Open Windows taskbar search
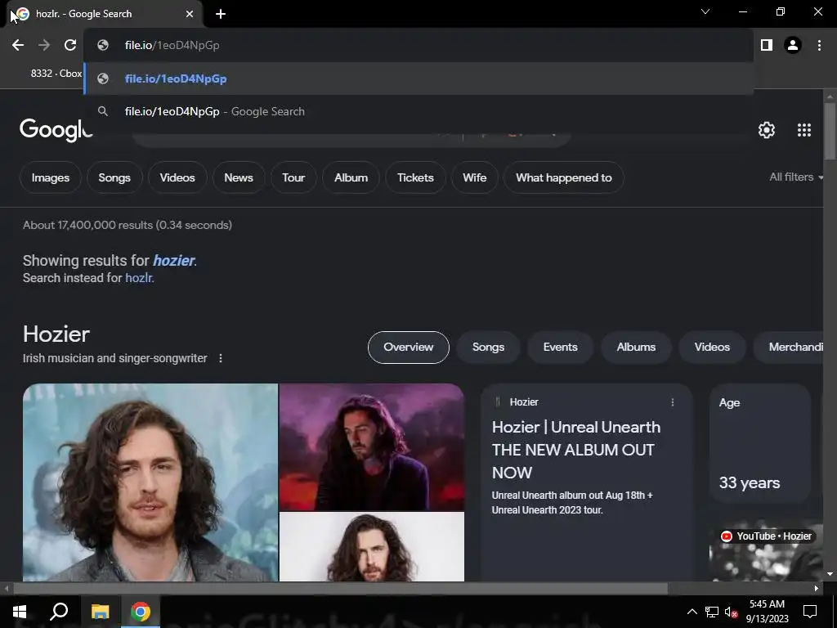This screenshot has height=628, width=837. pos(59,612)
